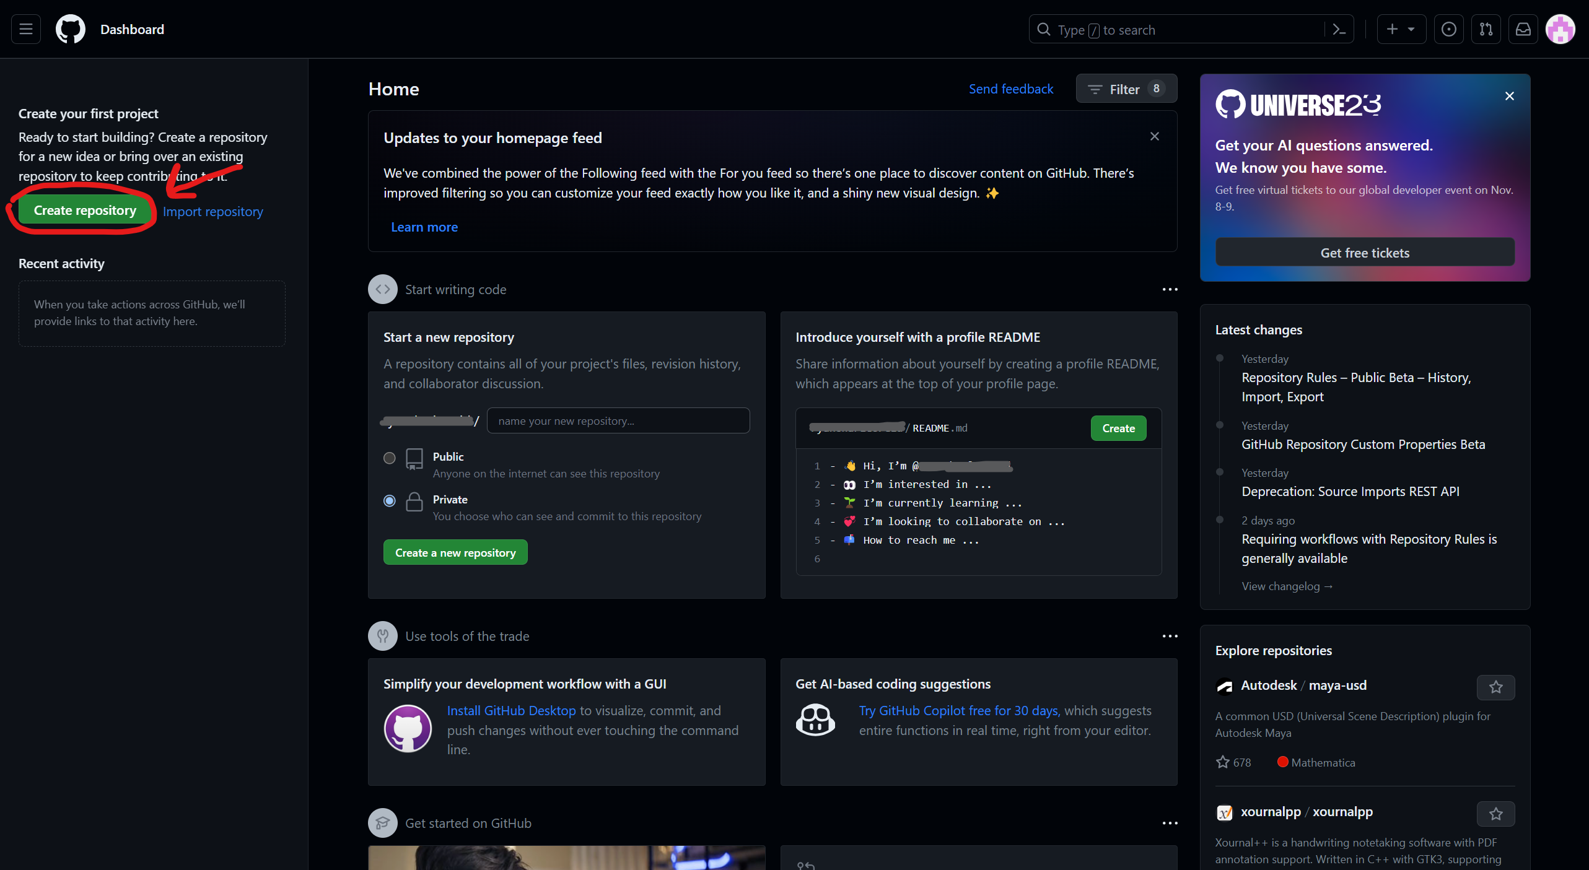Click Learn more in feed updates
1589x870 pixels.
coord(424,227)
